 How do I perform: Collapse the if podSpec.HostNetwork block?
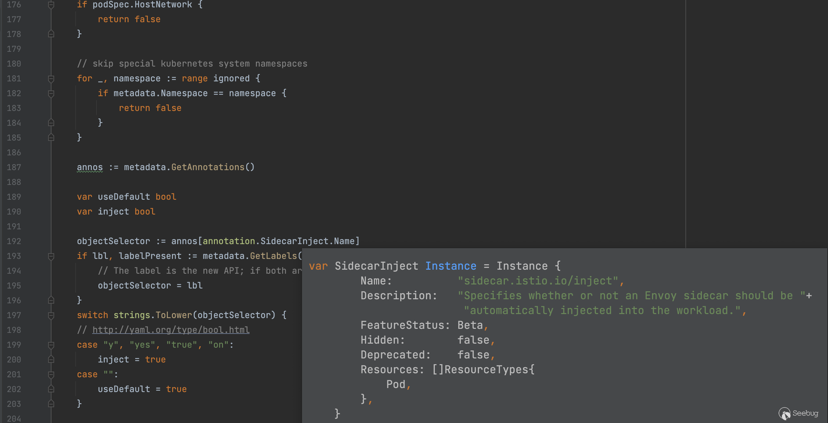pyautogui.click(x=51, y=5)
